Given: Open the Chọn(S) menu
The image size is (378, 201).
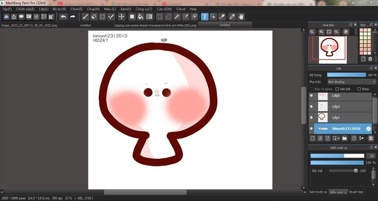Looking at the screenshot, I should [76, 9].
